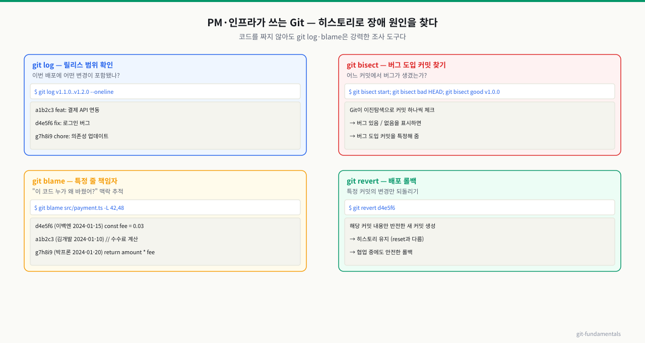Select '→ 버그 있음 / 없음을 표시하면' line
The height and width of the screenshot is (343, 645).
[385, 123]
